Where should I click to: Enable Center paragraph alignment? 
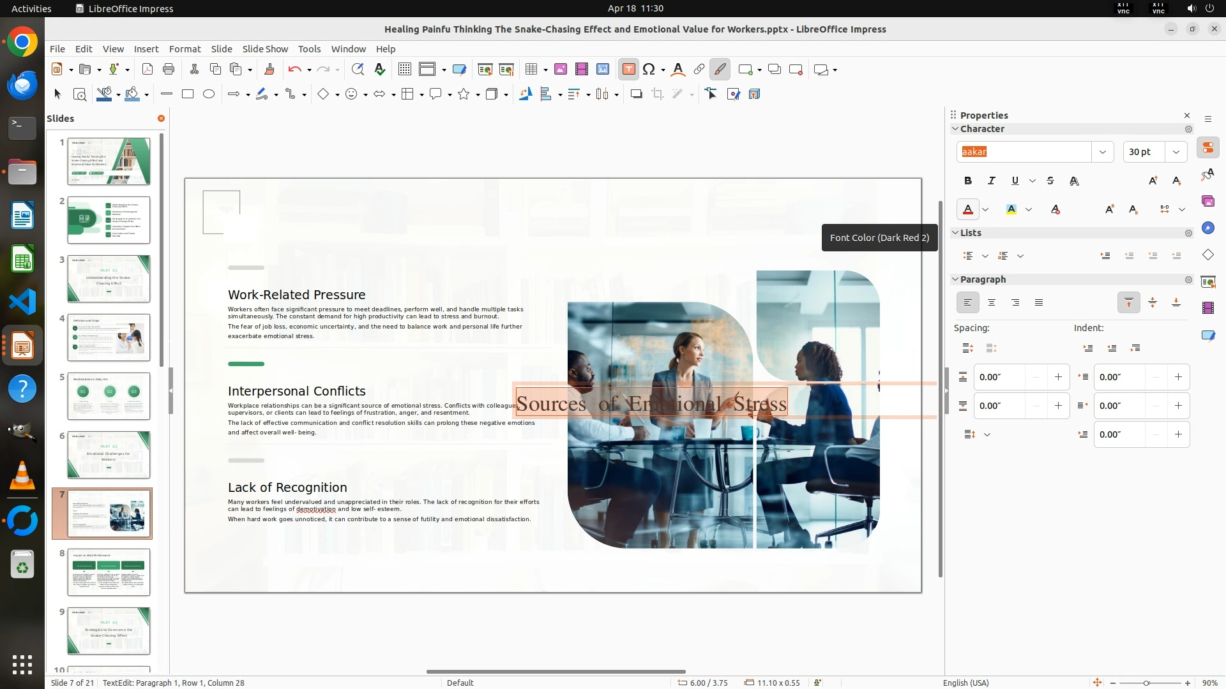[992, 303]
